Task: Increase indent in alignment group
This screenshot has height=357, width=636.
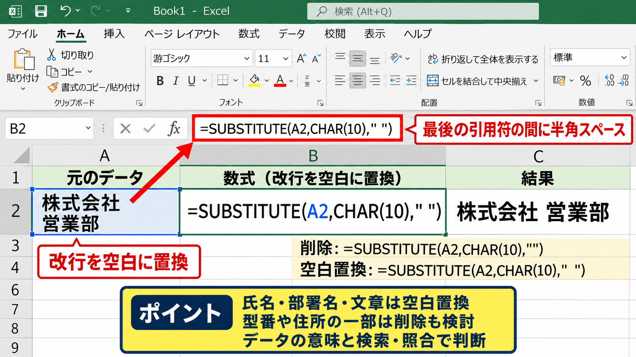Action: point(411,80)
